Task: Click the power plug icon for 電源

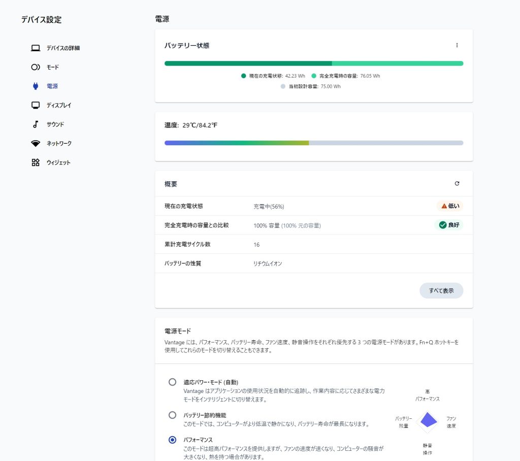Action: coord(36,86)
